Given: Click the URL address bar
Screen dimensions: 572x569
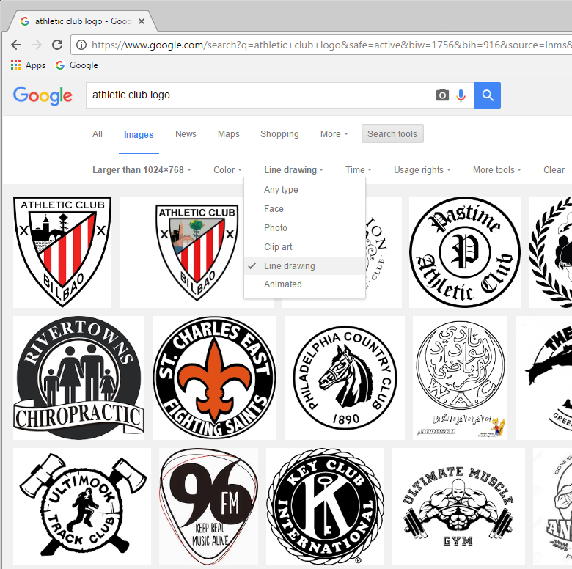Looking at the screenshot, I should pos(321,45).
